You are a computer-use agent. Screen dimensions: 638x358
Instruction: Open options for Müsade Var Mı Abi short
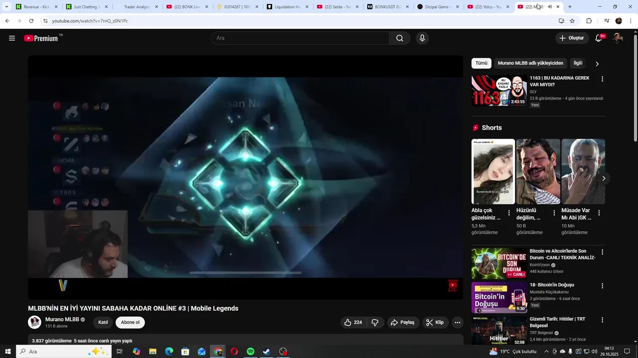pyautogui.click(x=599, y=213)
